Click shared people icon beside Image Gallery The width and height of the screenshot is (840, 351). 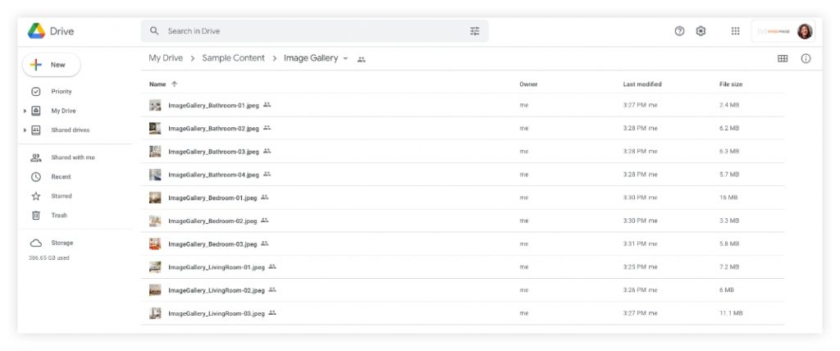[x=362, y=59]
